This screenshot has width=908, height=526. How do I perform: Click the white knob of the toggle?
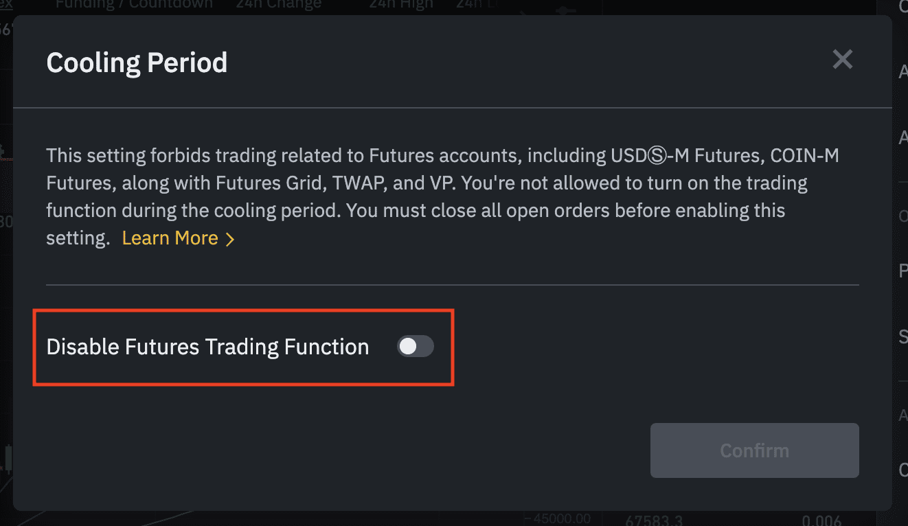pos(408,347)
